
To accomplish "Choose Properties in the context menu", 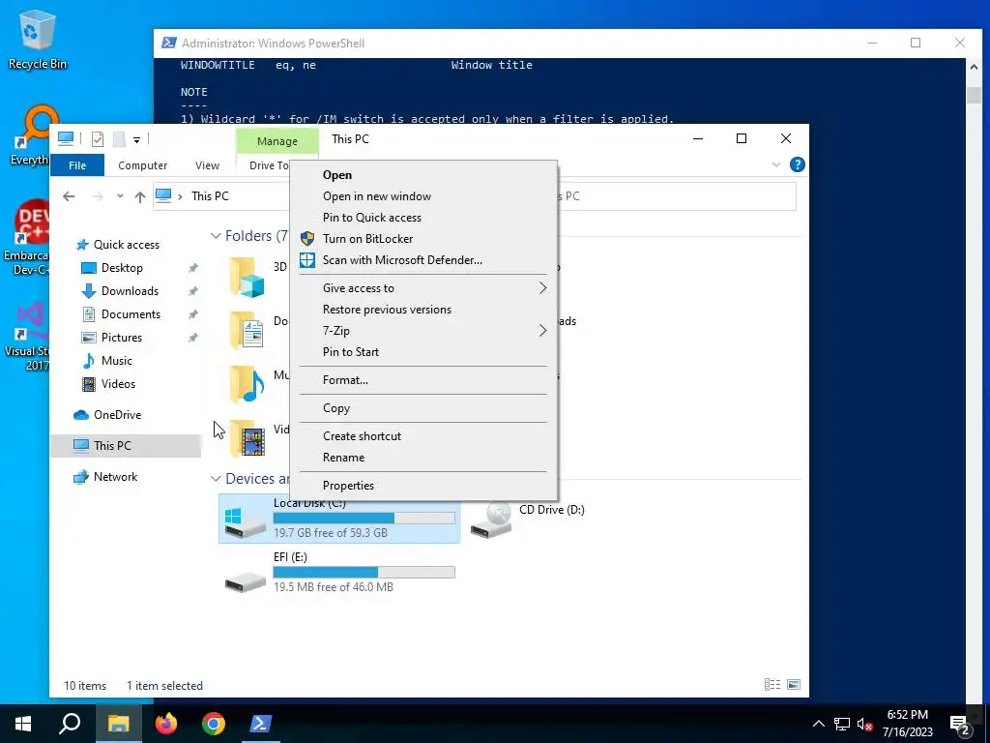I will click(423, 486).
